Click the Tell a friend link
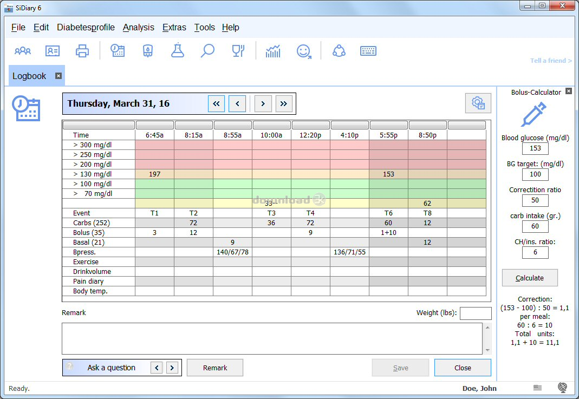This screenshot has height=399, width=579. pyautogui.click(x=551, y=61)
